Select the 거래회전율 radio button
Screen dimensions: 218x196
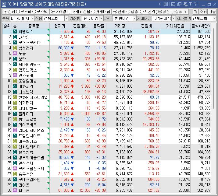(70, 12)
